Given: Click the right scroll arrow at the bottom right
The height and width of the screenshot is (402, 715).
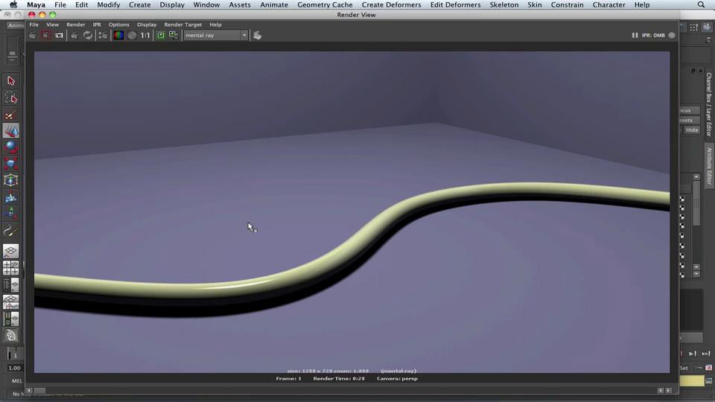Looking at the screenshot, I should (x=669, y=391).
